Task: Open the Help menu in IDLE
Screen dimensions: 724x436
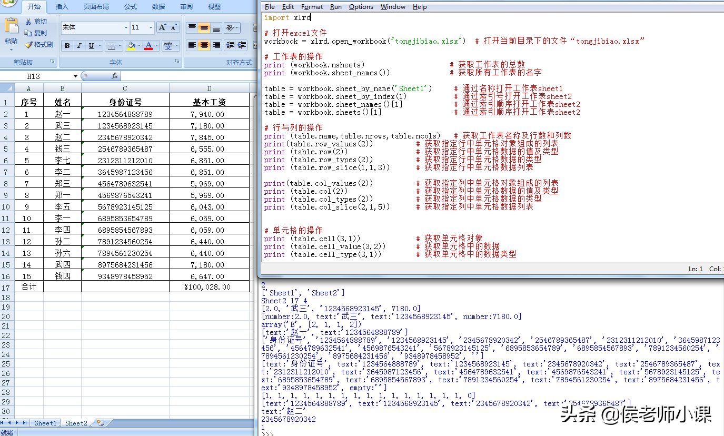Action: (420, 7)
